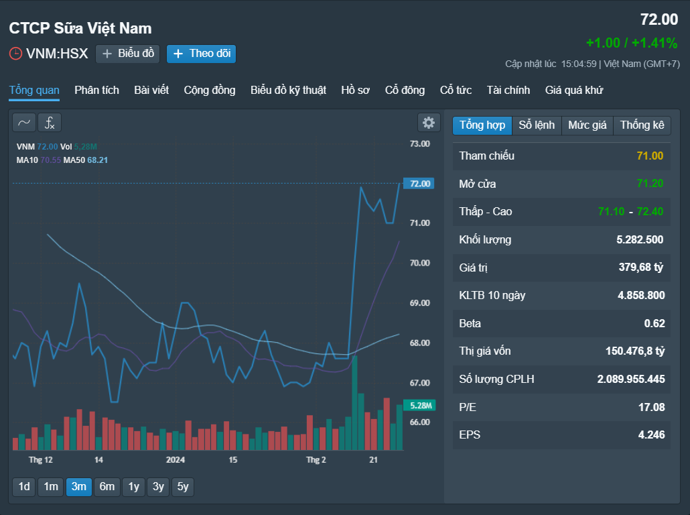This screenshot has width=690, height=515.
Task: Open the Mức giá panel tab
Action: 588,125
